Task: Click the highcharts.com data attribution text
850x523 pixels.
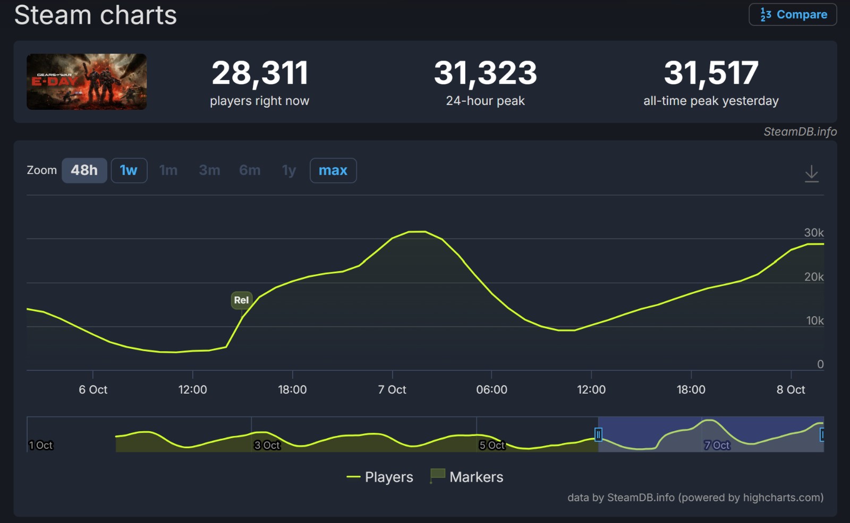Action: click(x=695, y=498)
